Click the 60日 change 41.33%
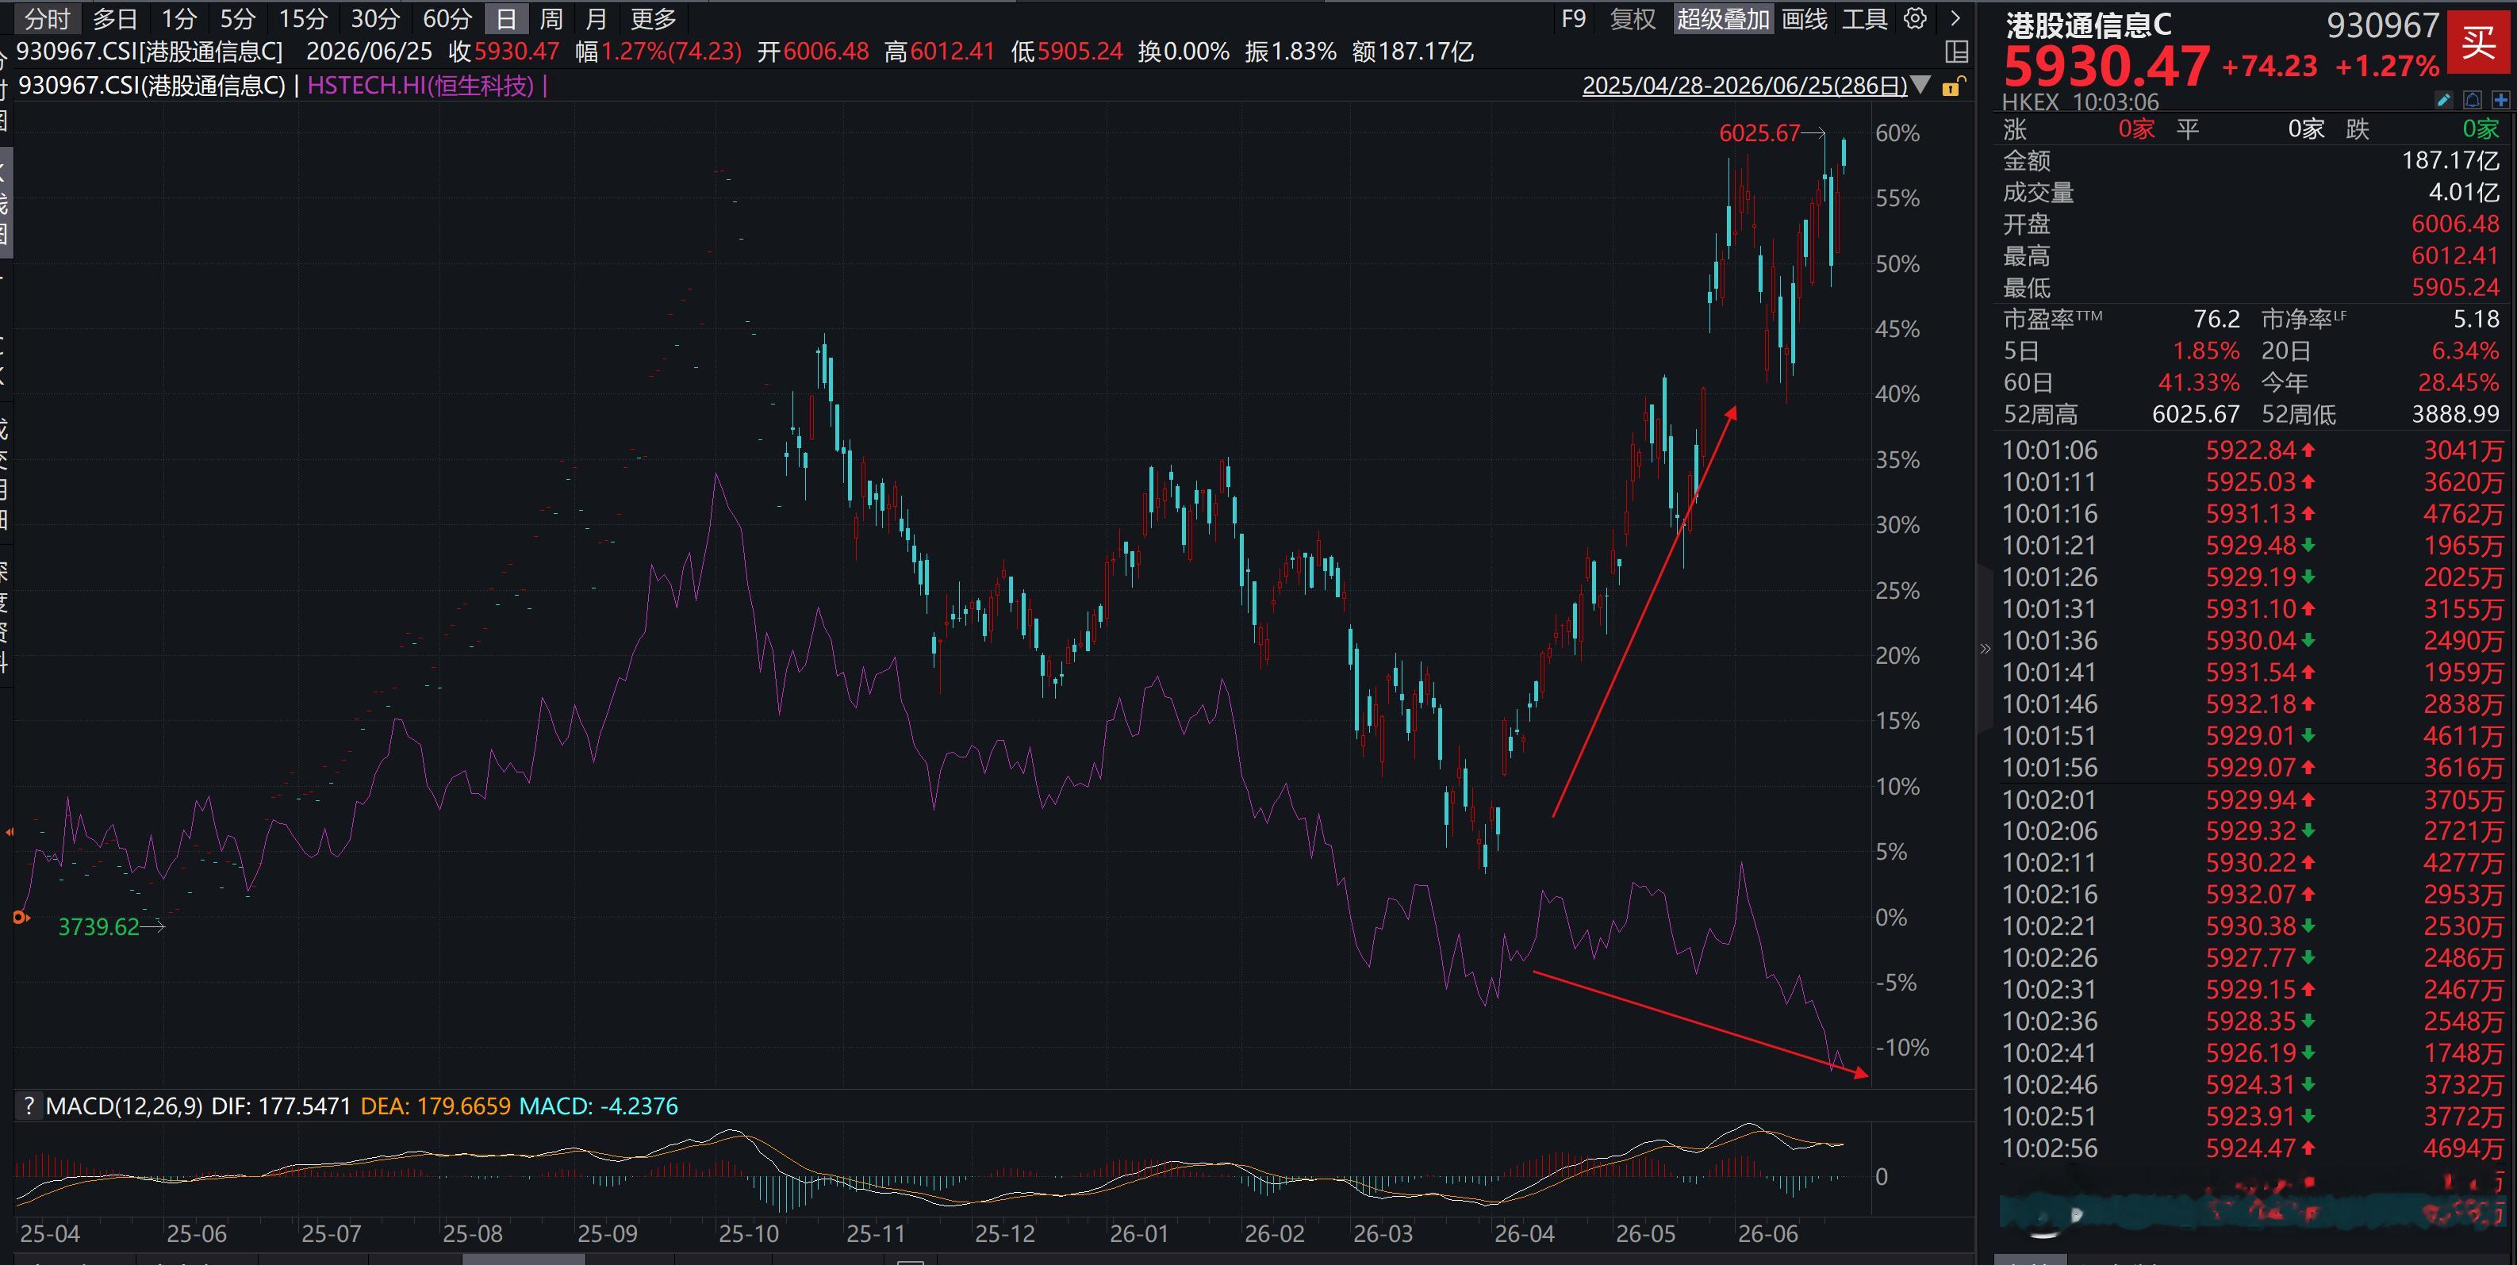 [x=2198, y=382]
